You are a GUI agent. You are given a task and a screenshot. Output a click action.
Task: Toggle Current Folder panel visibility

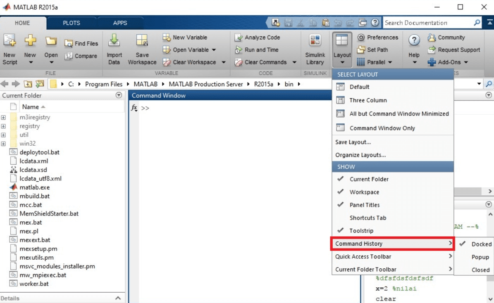[393, 179]
